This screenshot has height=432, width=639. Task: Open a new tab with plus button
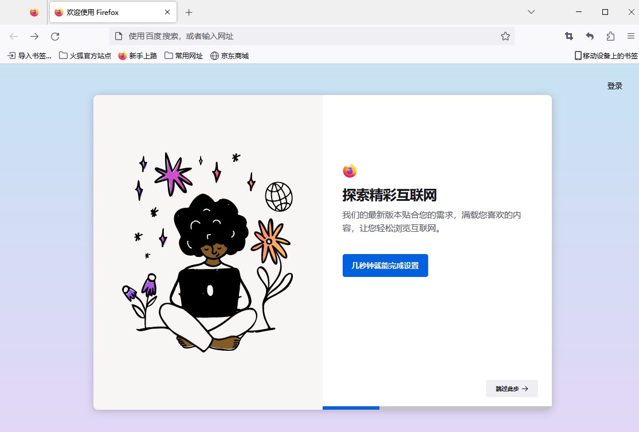point(189,12)
